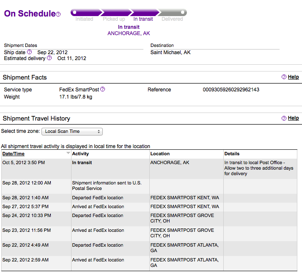
Task: Click 'Saint Michael, AK' destination text
Action: tap(170, 52)
